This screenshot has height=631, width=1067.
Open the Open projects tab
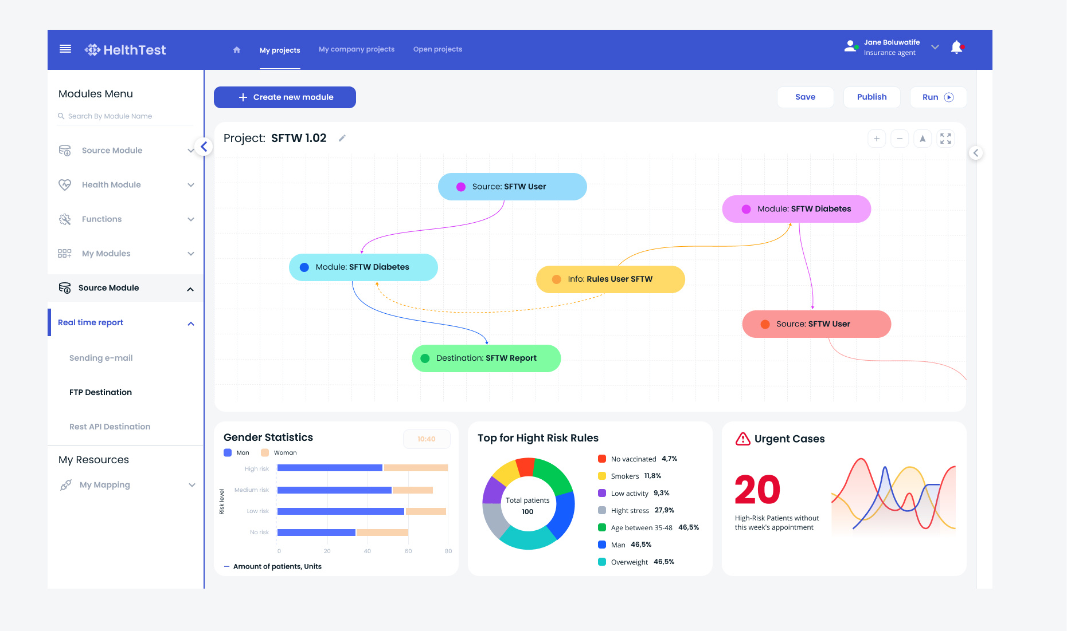(x=437, y=49)
